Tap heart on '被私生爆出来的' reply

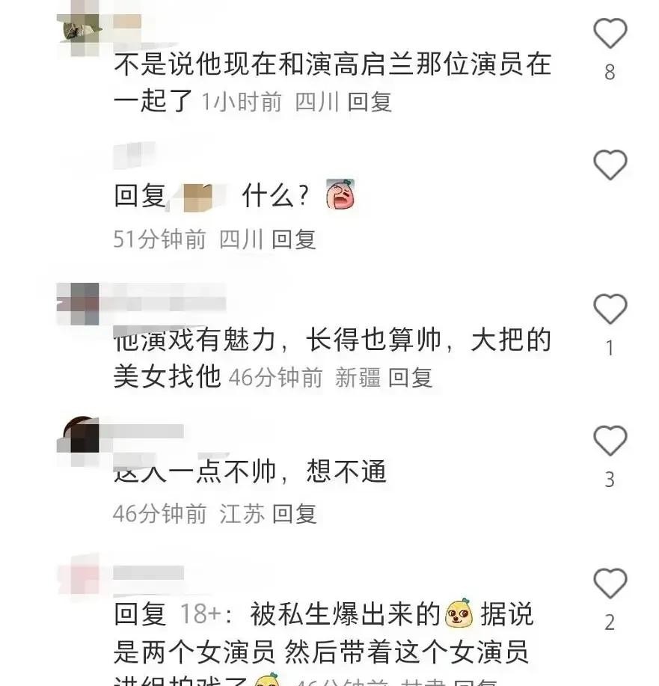click(610, 584)
